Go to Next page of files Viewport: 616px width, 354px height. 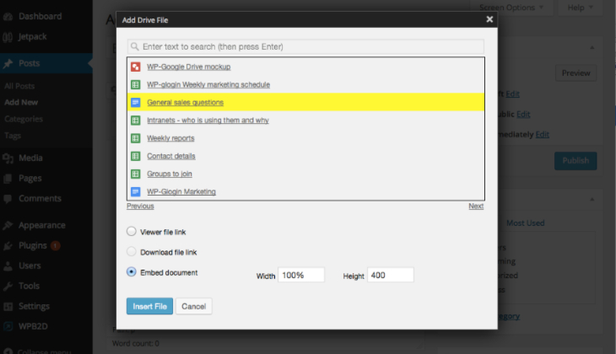pyautogui.click(x=476, y=206)
